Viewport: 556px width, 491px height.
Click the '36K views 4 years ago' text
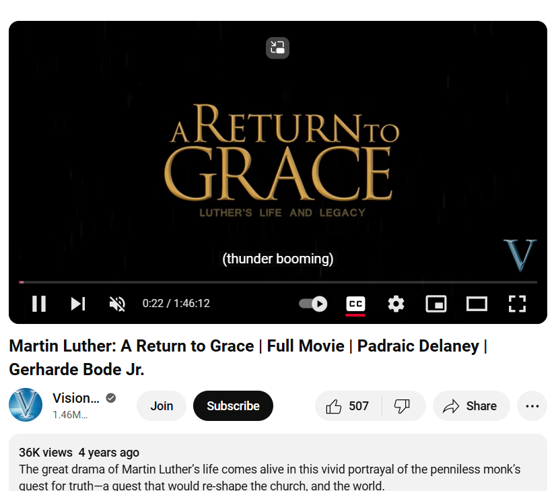point(79,453)
